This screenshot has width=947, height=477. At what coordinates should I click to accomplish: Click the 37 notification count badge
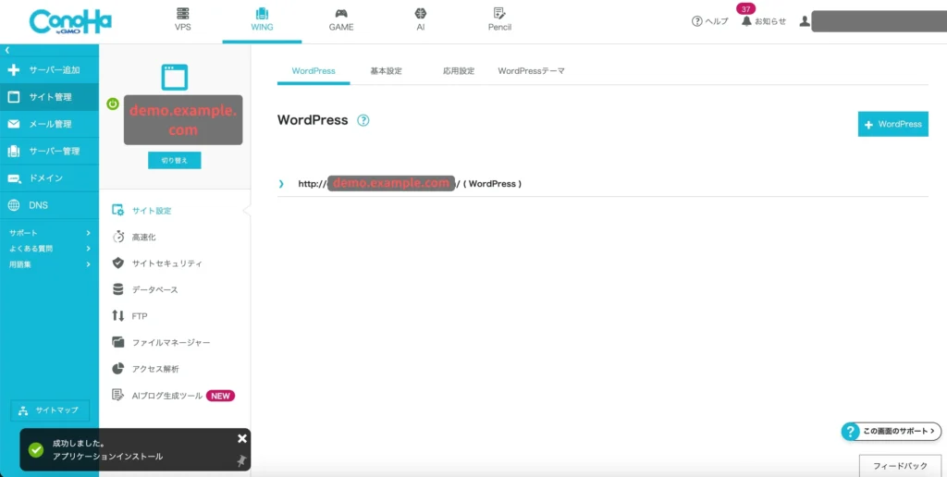pyautogui.click(x=746, y=9)
